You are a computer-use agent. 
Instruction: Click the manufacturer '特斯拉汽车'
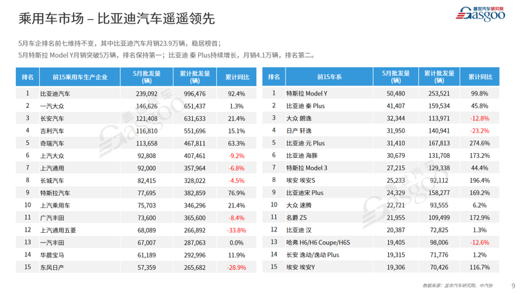(55, 193)
